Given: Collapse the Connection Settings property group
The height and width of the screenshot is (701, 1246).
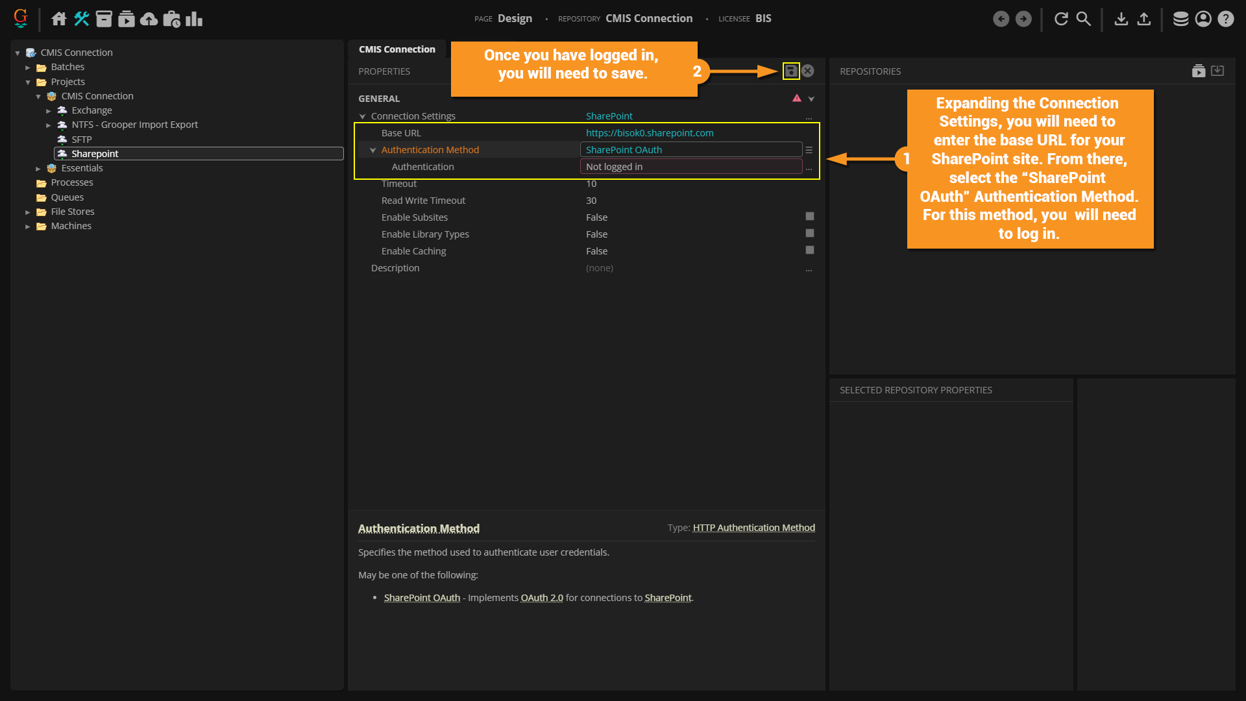Looking at the screenshot, I should (x=363, y=116).
